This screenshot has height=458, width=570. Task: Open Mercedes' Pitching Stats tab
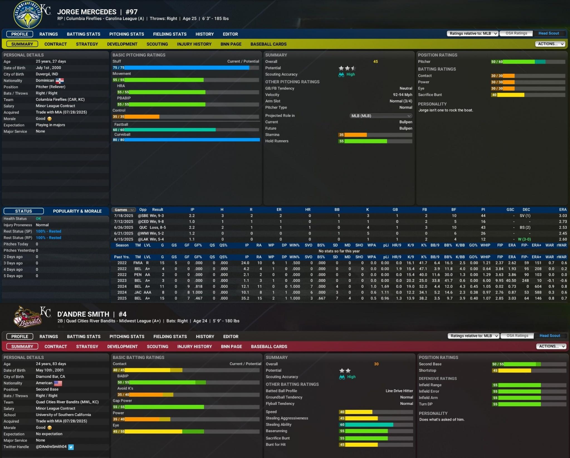(x=126, y=34)
